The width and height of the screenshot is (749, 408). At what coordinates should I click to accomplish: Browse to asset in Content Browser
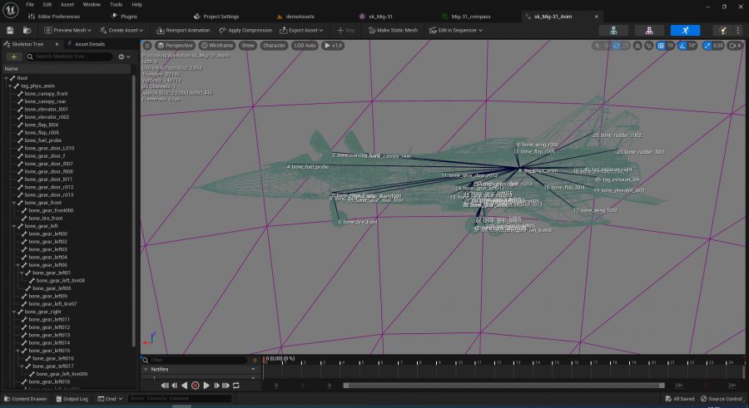click(27, 30)
